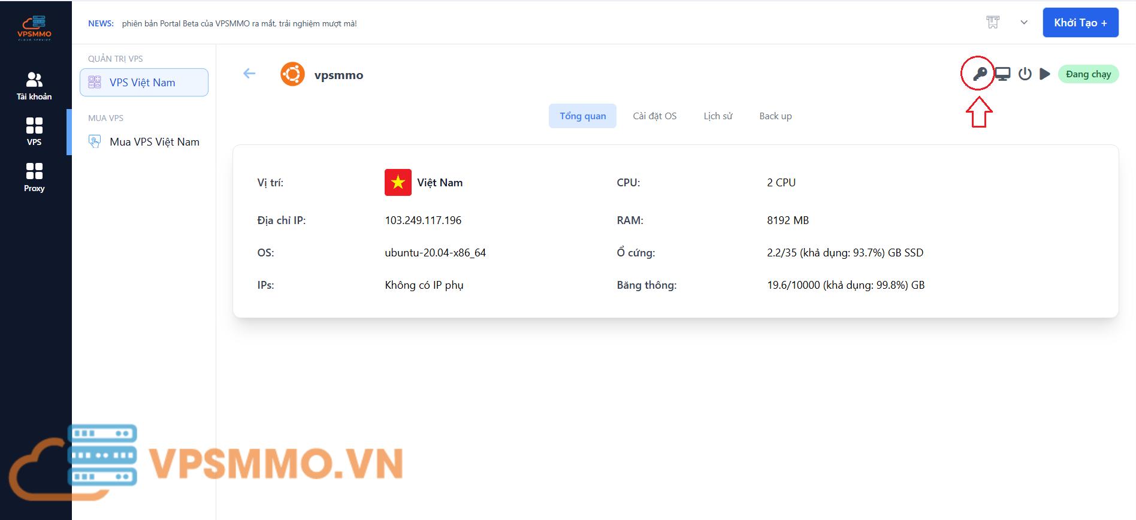Expand the account dropdown chevron in header
The height and width of the screenshot is (520, 1136).
point(1024,23)
